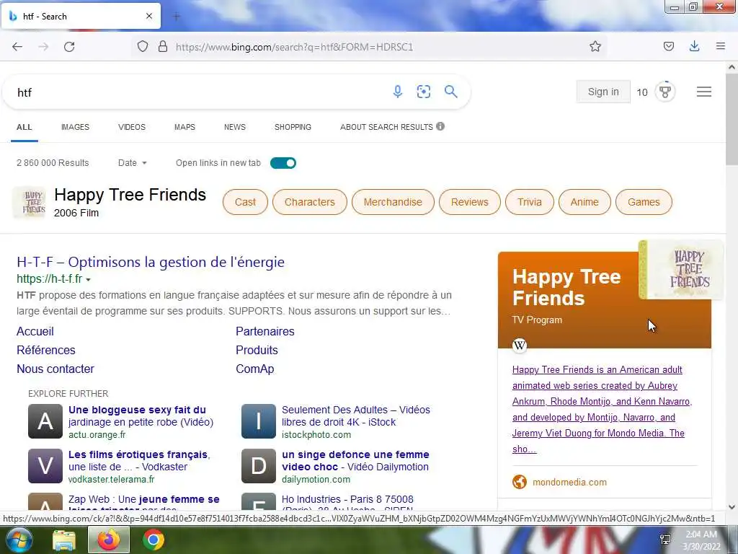Expand the arrow next to https://h-t-f.fr
Viewport: 738px width, 554px height.
pos(88,279)
